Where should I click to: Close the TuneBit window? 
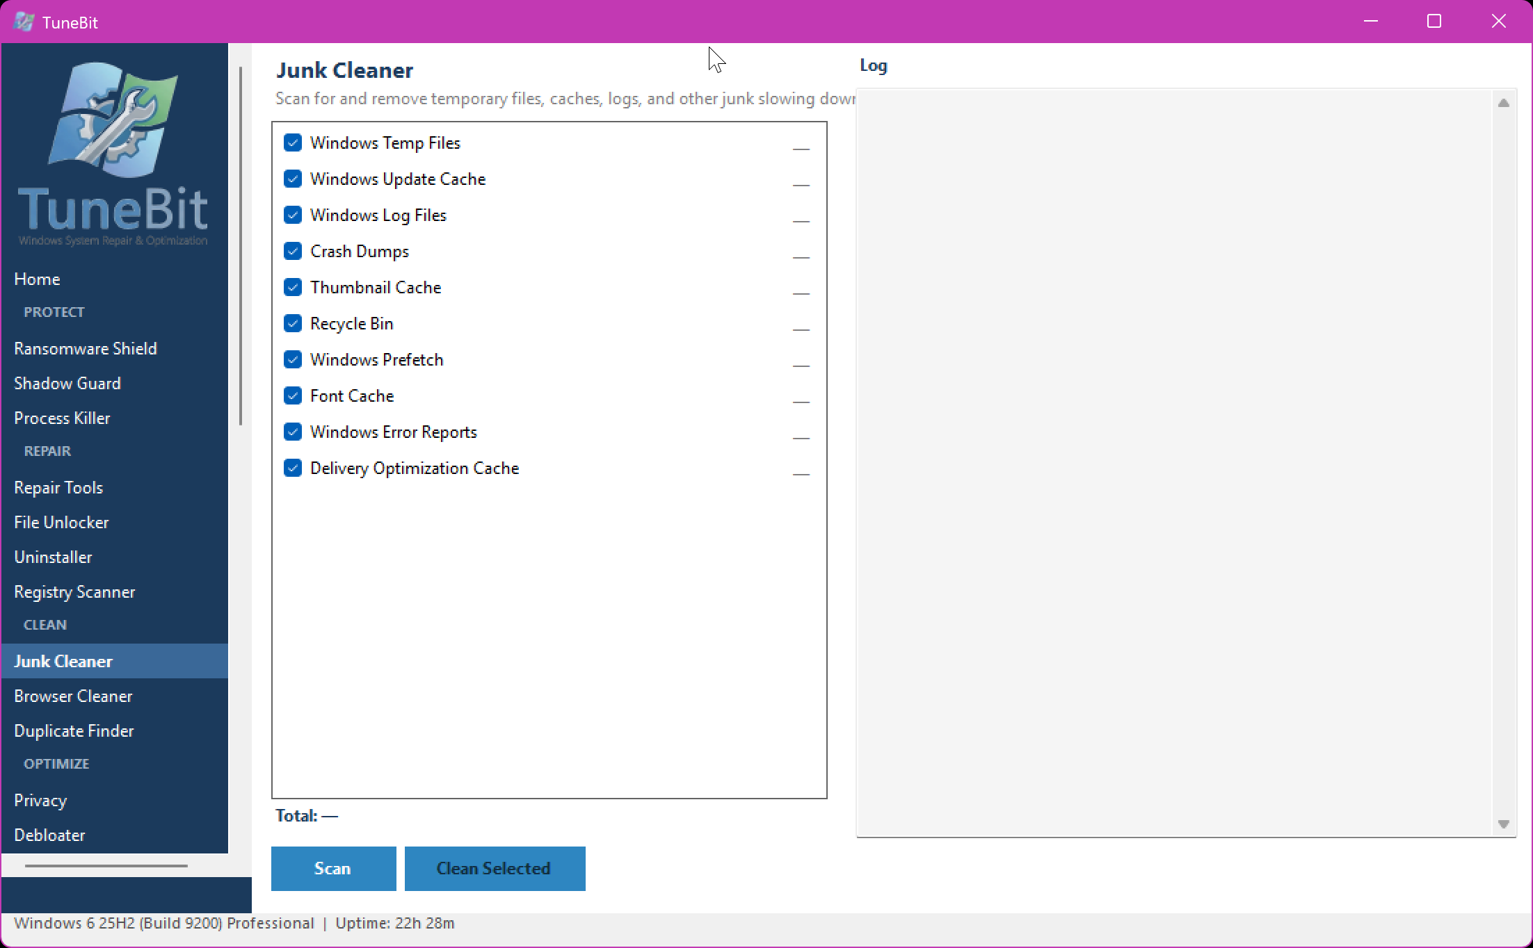coord(1499,22)
